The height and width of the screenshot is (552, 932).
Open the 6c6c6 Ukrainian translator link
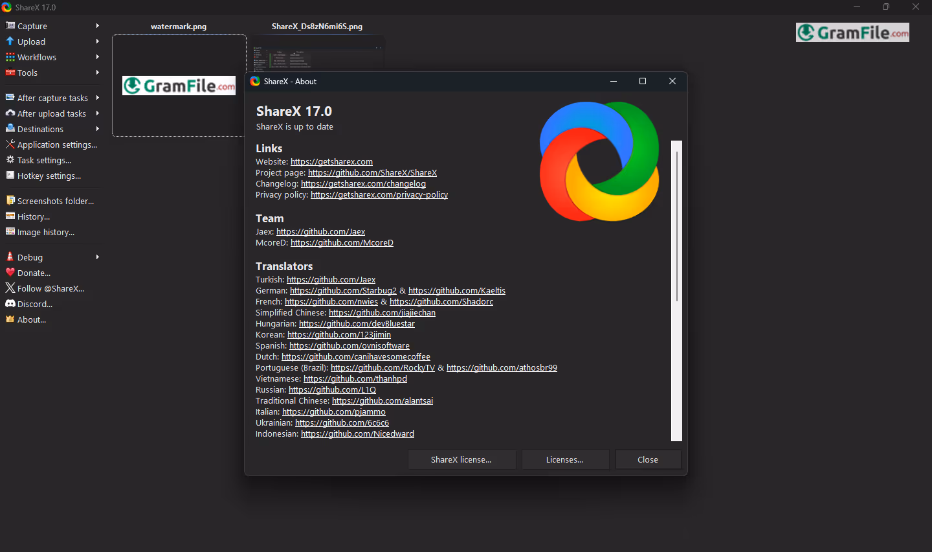coord(342,423)
